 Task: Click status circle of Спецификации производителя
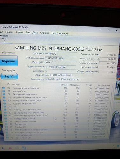(x=7, y=132)
